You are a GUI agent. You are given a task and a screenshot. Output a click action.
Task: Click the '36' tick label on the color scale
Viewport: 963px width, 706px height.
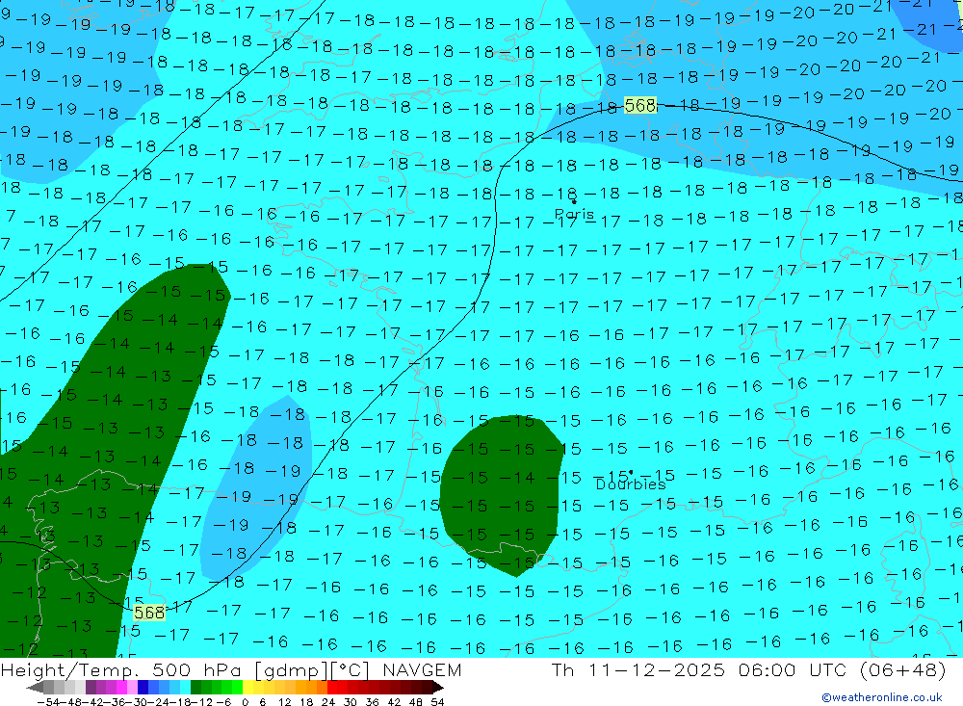(372, 702)
